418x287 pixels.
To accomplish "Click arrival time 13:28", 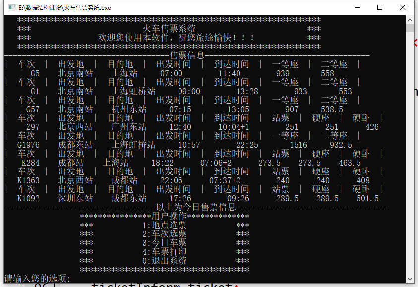I will pos(247,91).
